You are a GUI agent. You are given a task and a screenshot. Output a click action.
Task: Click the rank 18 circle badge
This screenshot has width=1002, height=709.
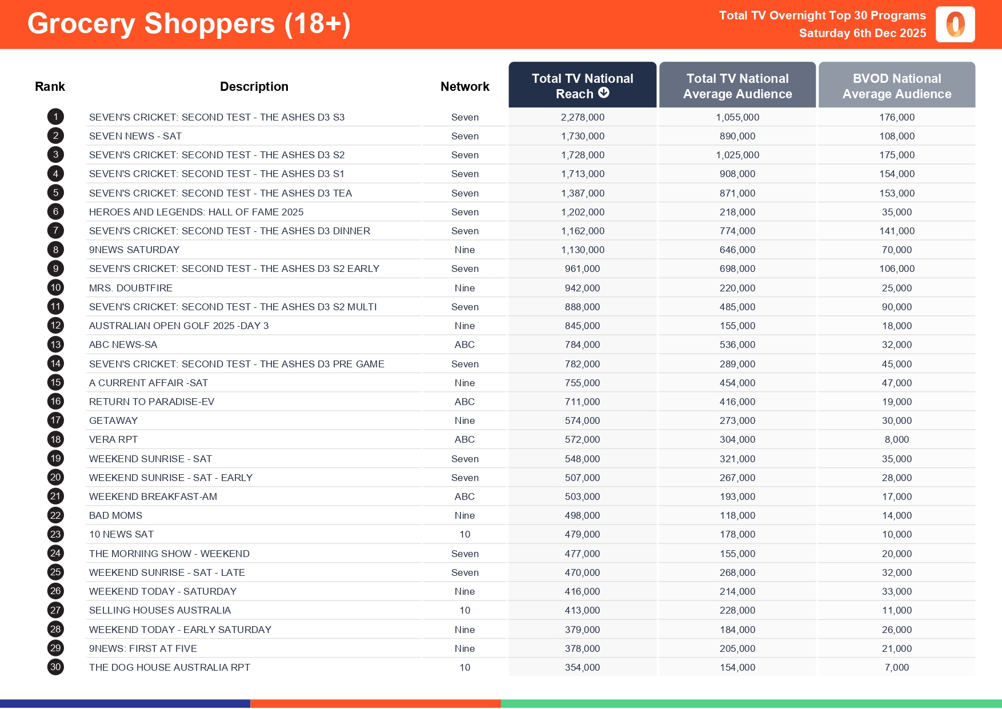tap(55, 439)
